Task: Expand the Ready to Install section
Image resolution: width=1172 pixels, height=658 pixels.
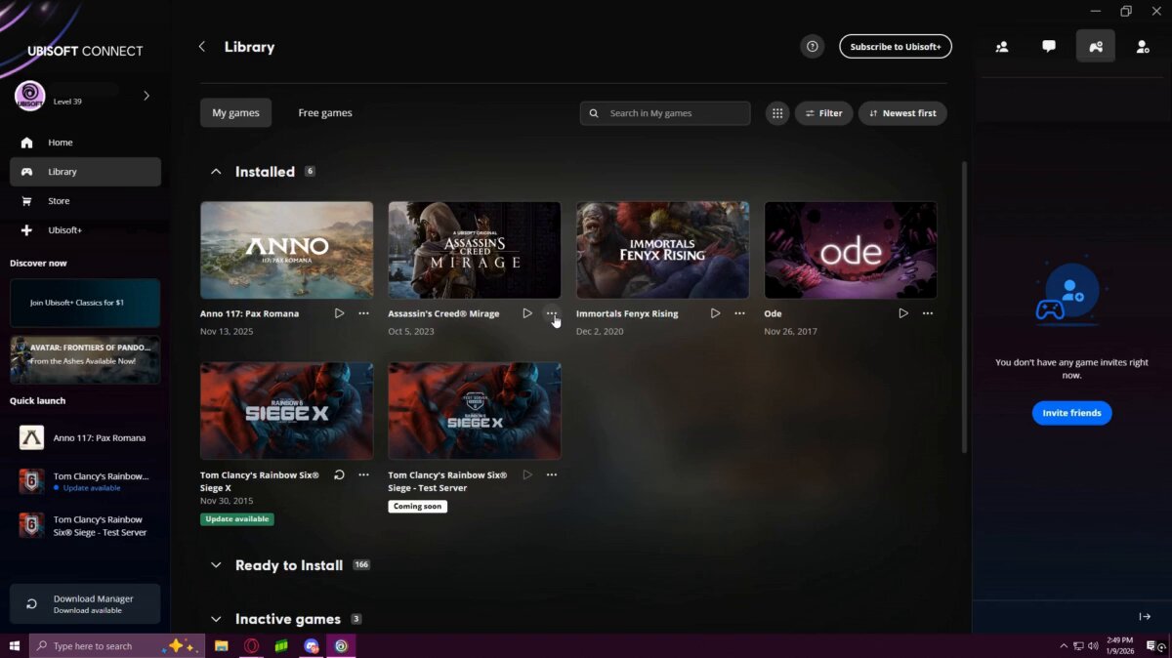Action: click(x=216, y=565)
